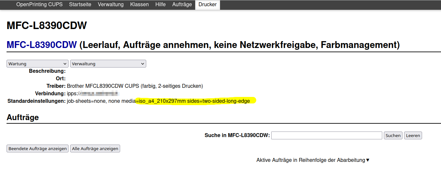Click the Beschreibung label
The width and height of the screenshot is (441, 187).
47,71
